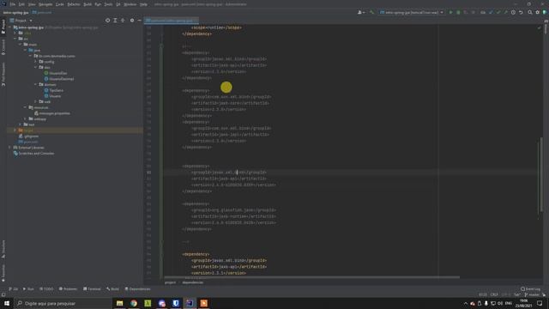Image resolution: width=549 pixels, height=309 pixels.
Task: Click the Debug bug icon
Action: (x=458, y=12)
